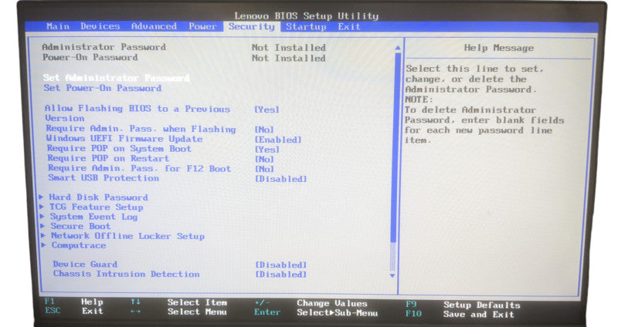Select Require Admin. Pass. when Flashing label

tap(141, 129)
